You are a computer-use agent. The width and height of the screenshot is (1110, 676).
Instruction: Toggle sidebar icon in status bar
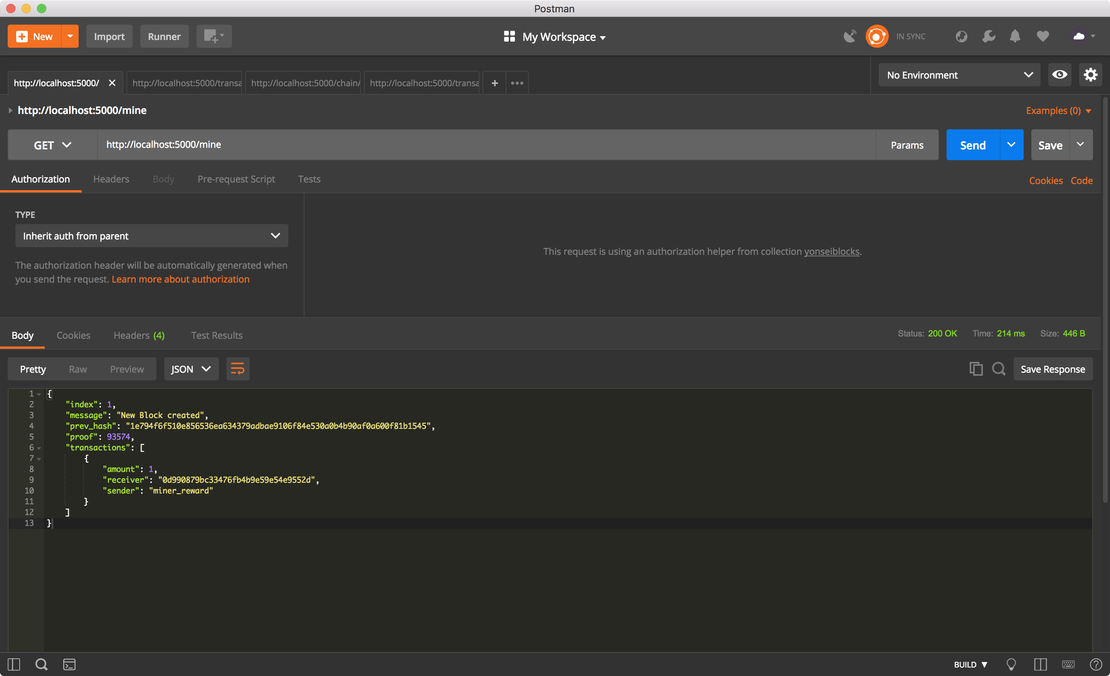tap(14, 664)
